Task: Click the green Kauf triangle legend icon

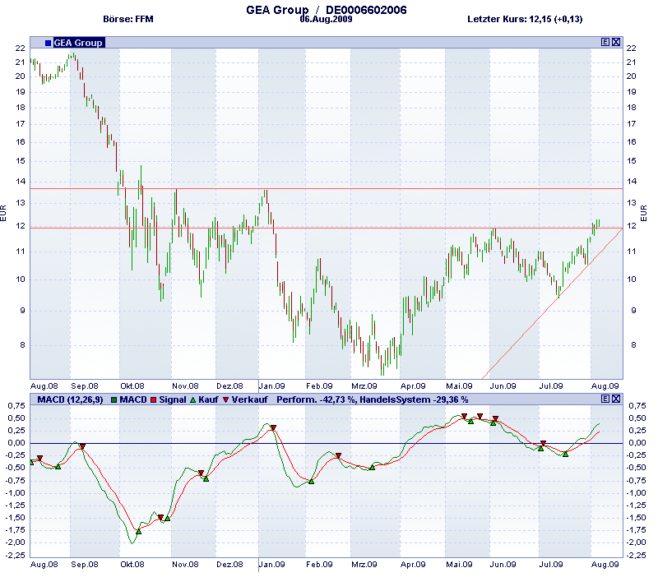Action: pyautogui.click(x=192, y=399)
